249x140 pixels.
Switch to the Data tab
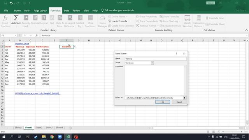[67, 10]
